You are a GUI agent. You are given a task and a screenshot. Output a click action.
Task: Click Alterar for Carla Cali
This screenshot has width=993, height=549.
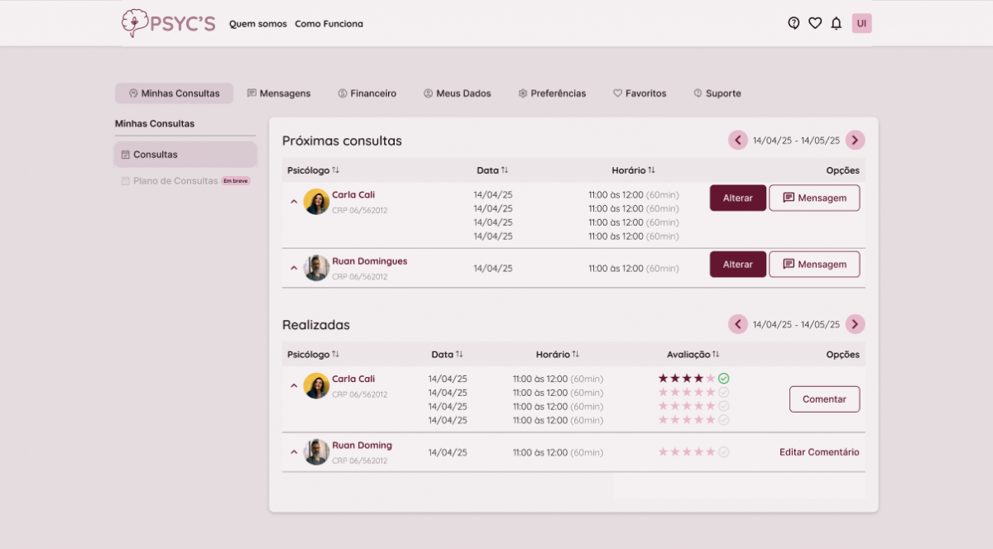click(x=737, y=198)
